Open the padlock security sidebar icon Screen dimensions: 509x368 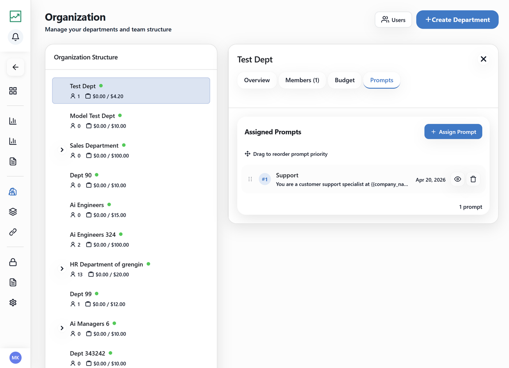[13, 262]
